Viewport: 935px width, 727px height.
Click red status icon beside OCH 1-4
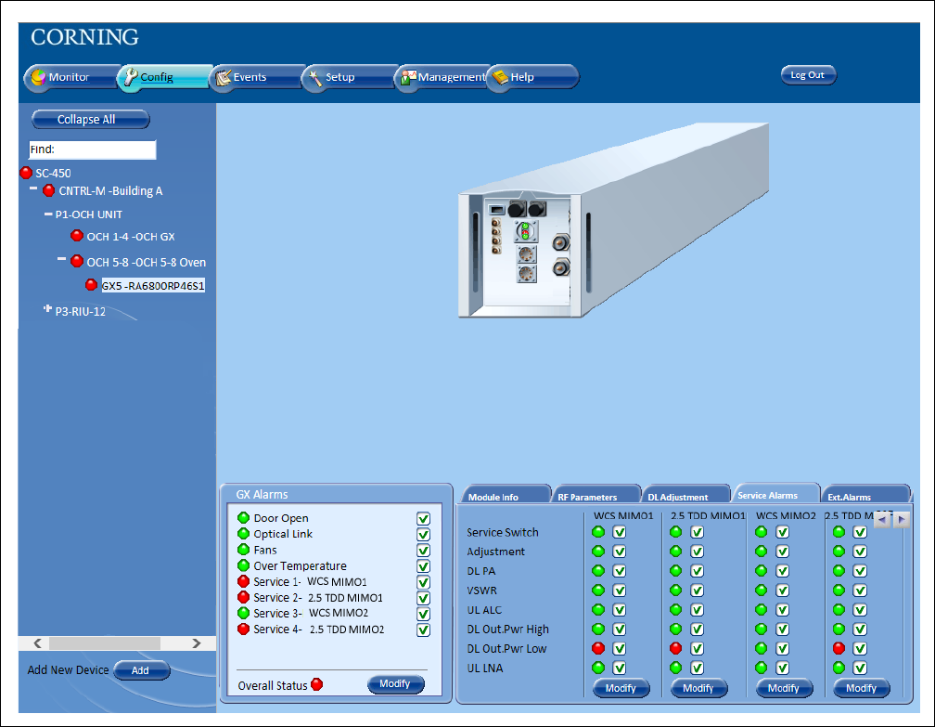[x=77, y=236]
